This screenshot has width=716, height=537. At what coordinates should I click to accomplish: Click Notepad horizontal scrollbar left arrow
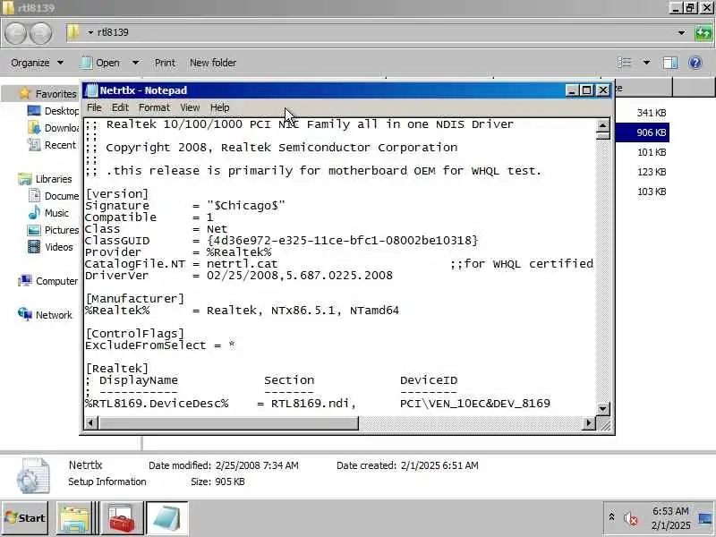(x=90, y=423)
